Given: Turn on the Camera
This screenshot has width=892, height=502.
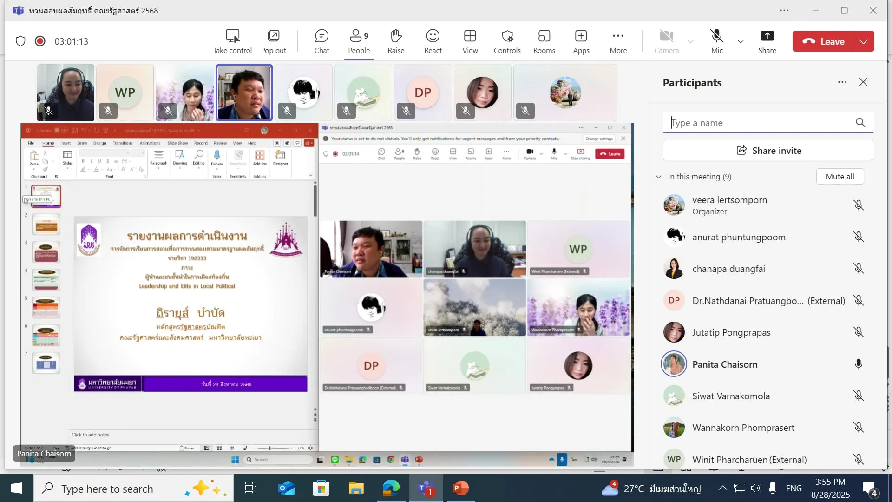Looking at the screenshot, I should [666, 41].
